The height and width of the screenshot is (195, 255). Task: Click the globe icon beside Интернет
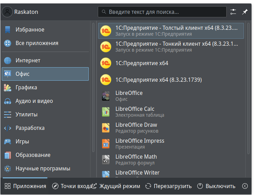pos(8,61)
